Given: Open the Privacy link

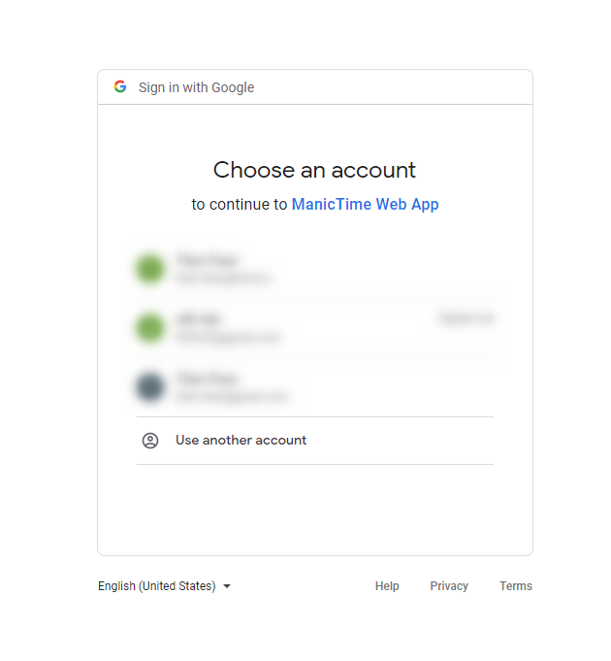Looking at the screenshot, I should pyautogui.click(x=449, y=586).
